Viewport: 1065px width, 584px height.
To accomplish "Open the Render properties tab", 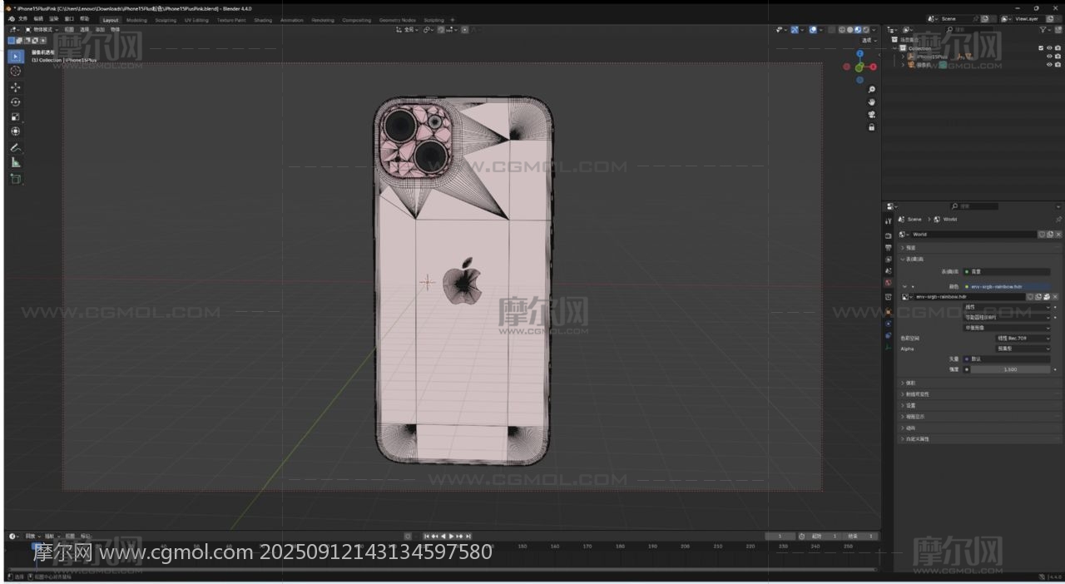I will click(x=888, y=235).
